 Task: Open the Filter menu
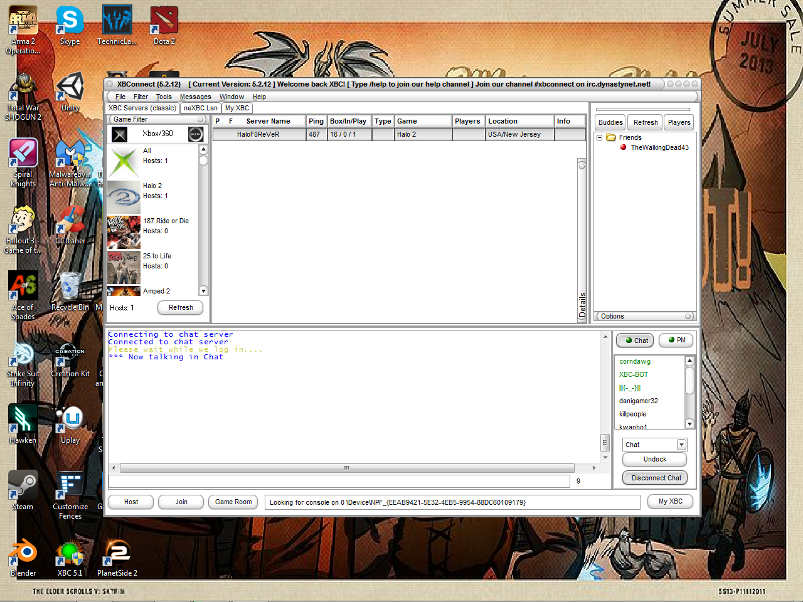pos(141,97)
